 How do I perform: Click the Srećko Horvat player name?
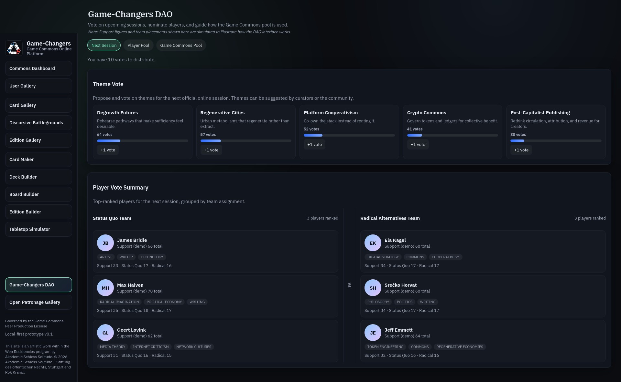[x=400, y=285]
